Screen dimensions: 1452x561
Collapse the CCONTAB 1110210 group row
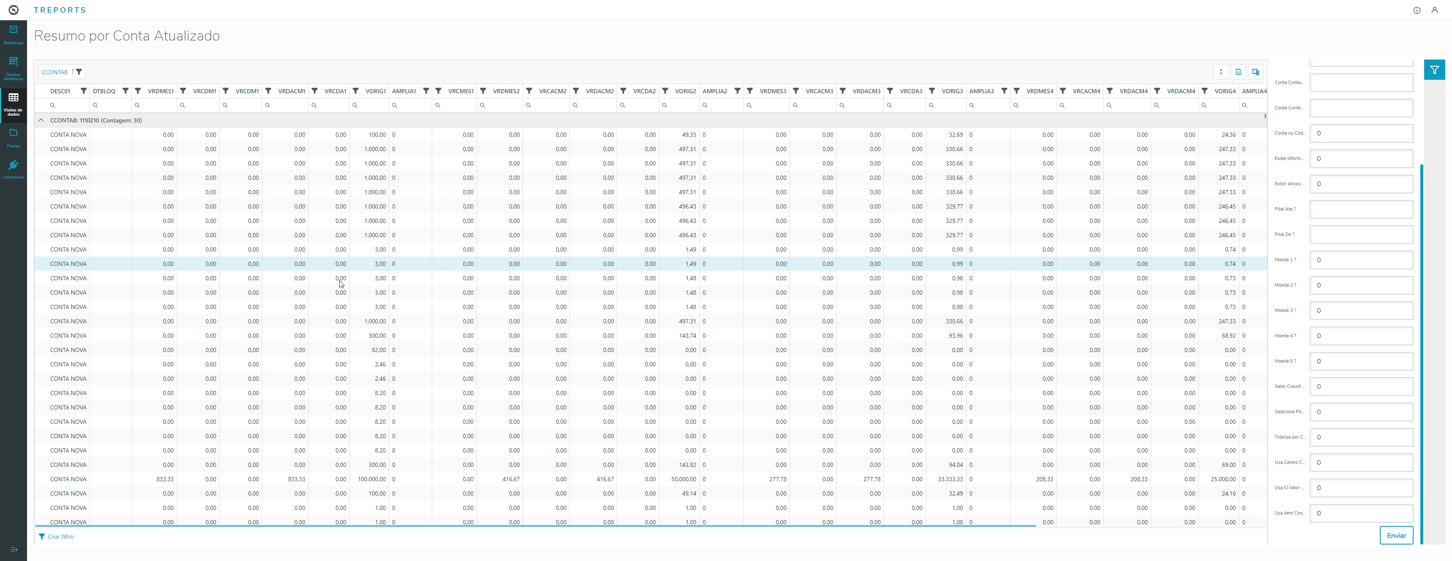coord(41,120)
